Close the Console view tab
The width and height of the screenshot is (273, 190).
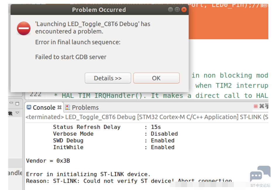click(59, 107)
